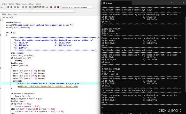Click the "case 'a': pay = 8.75" line
This screenshot has width=186, height=114.
(29, 71)
